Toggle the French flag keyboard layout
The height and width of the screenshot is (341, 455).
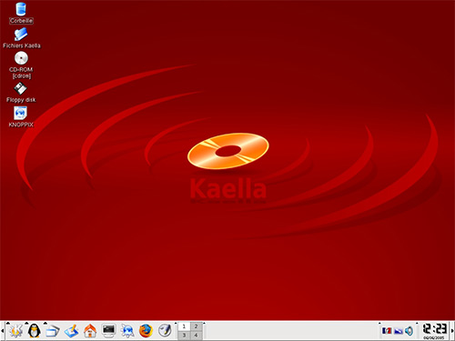[387, 331]
